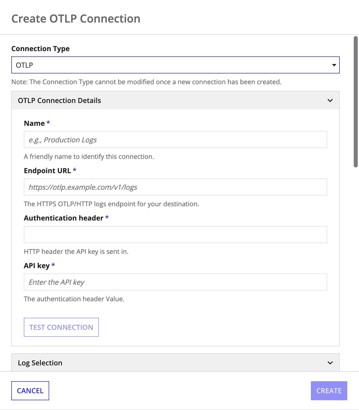Click the 'Create OTLP Connection' heading
Viewport: 359px width, 410px height.
point(76,19)
